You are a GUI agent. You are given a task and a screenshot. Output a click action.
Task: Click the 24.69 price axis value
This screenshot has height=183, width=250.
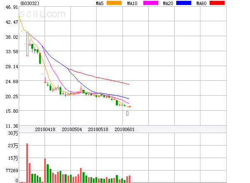[12, 82]
